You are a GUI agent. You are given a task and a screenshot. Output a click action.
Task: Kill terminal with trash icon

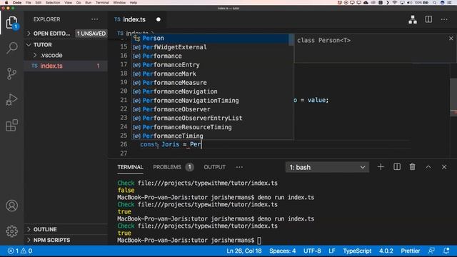pos(412,167)
